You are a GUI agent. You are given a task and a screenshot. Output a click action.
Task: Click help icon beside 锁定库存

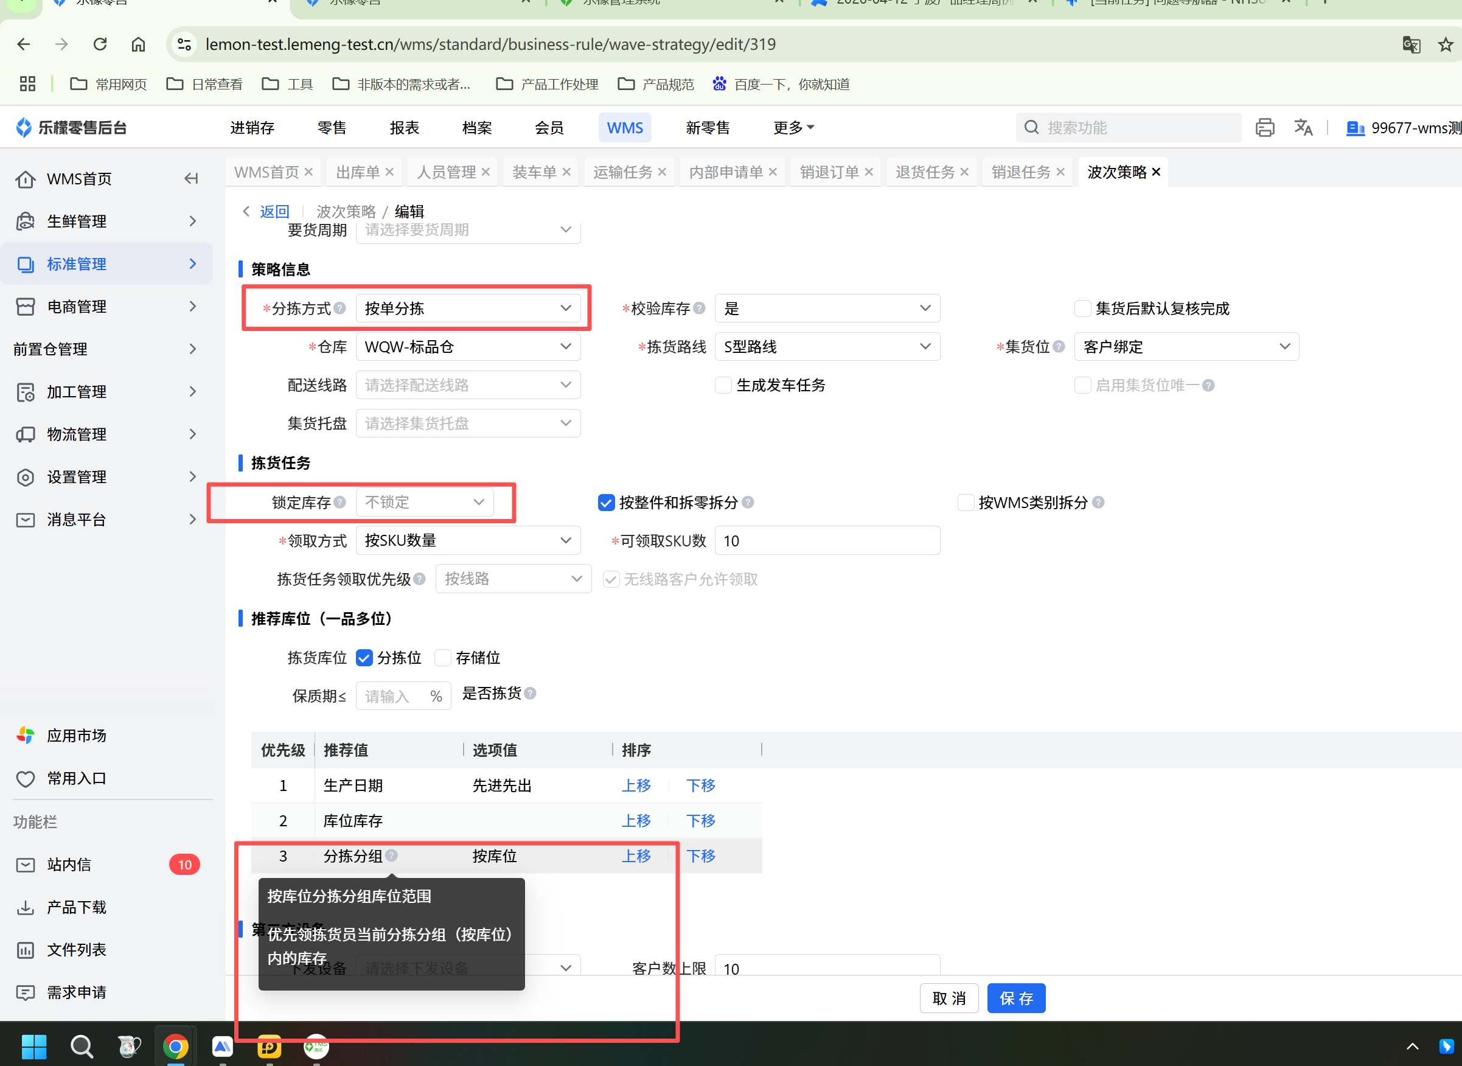click(x=340, y=502)
